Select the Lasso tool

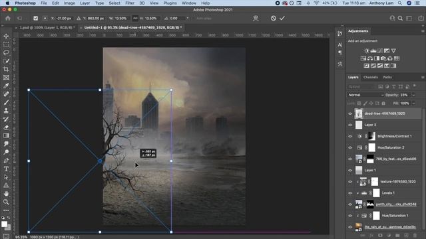click(6, 52)
